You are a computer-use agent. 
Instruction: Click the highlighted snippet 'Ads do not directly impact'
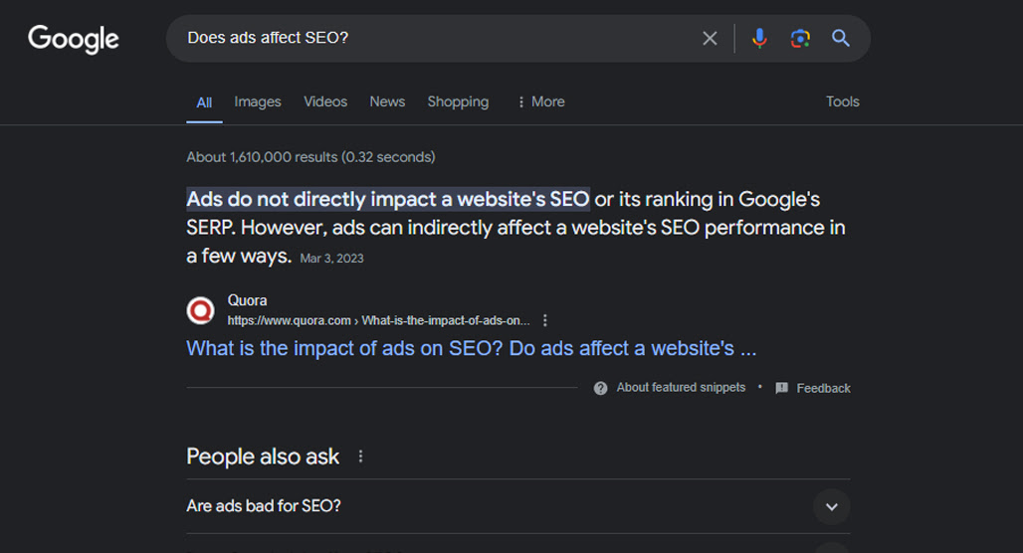point(388,199)
